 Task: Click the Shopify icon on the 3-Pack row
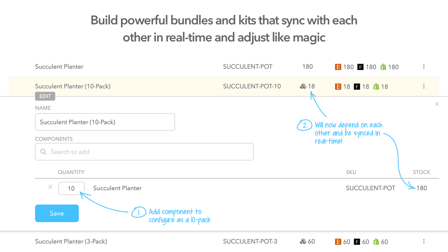(376, 241)
